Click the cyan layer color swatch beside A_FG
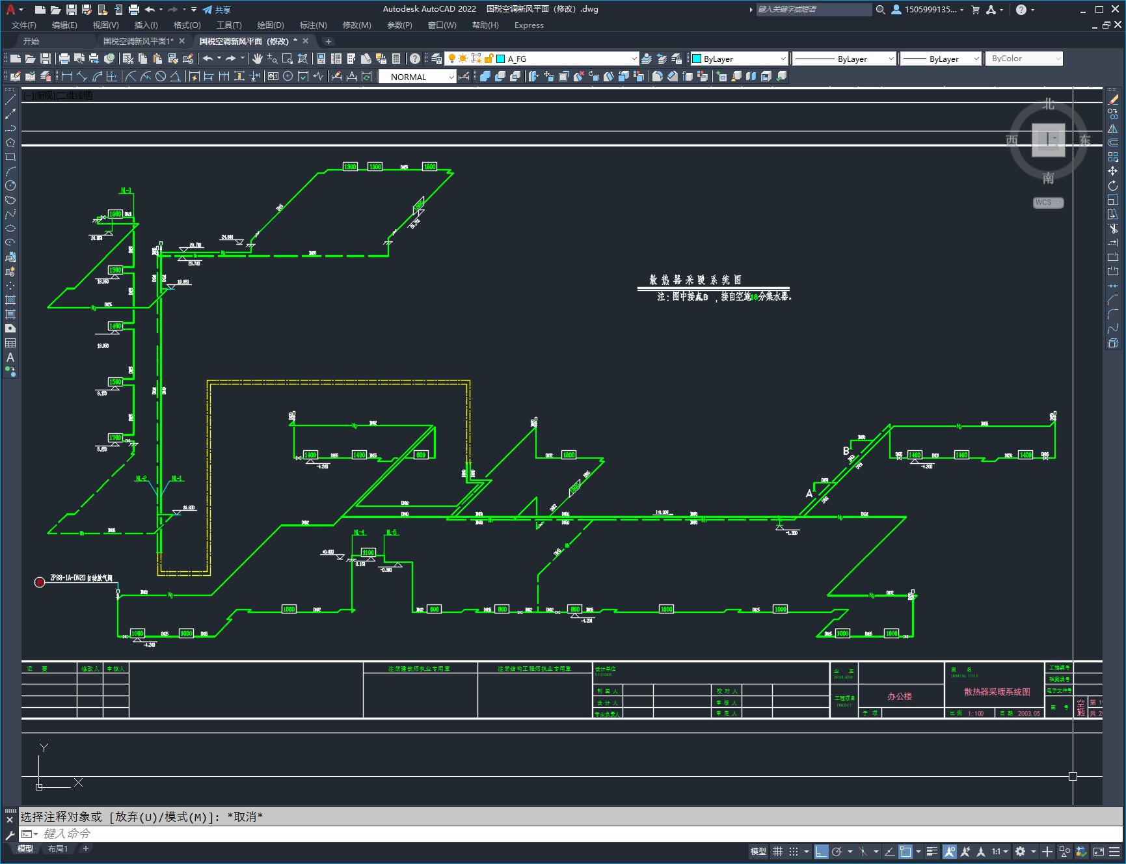 (501, 59)
